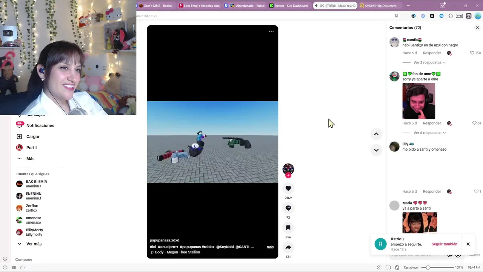
Task: Click cloud sync icon in status bar
Action: coord(23,267)
